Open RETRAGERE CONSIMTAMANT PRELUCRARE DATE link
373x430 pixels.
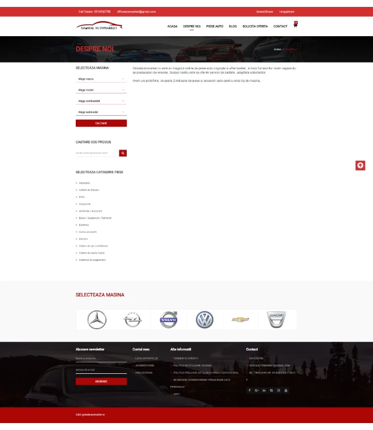tap(202, 380)
